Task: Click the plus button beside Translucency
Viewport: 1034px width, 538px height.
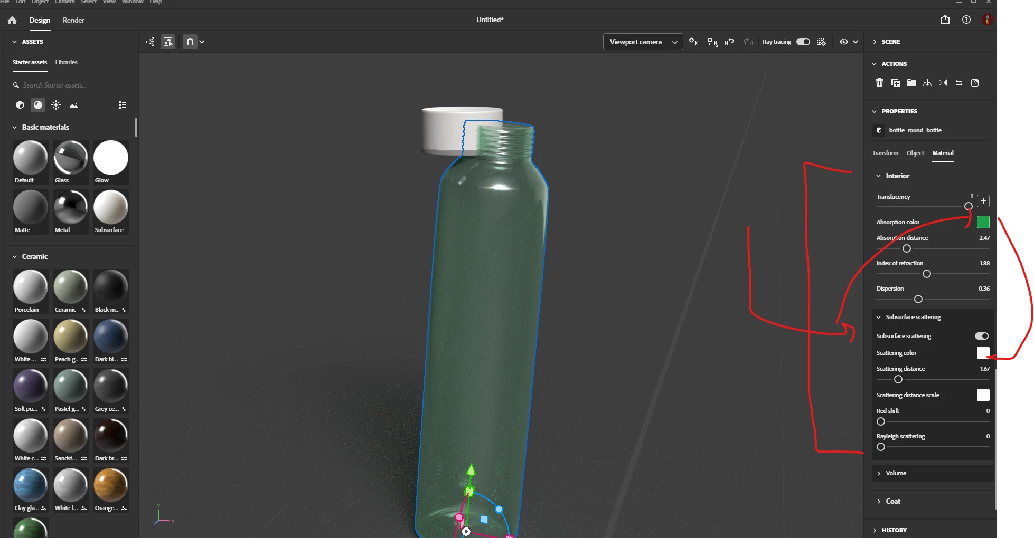Action: tap(983, 201)
